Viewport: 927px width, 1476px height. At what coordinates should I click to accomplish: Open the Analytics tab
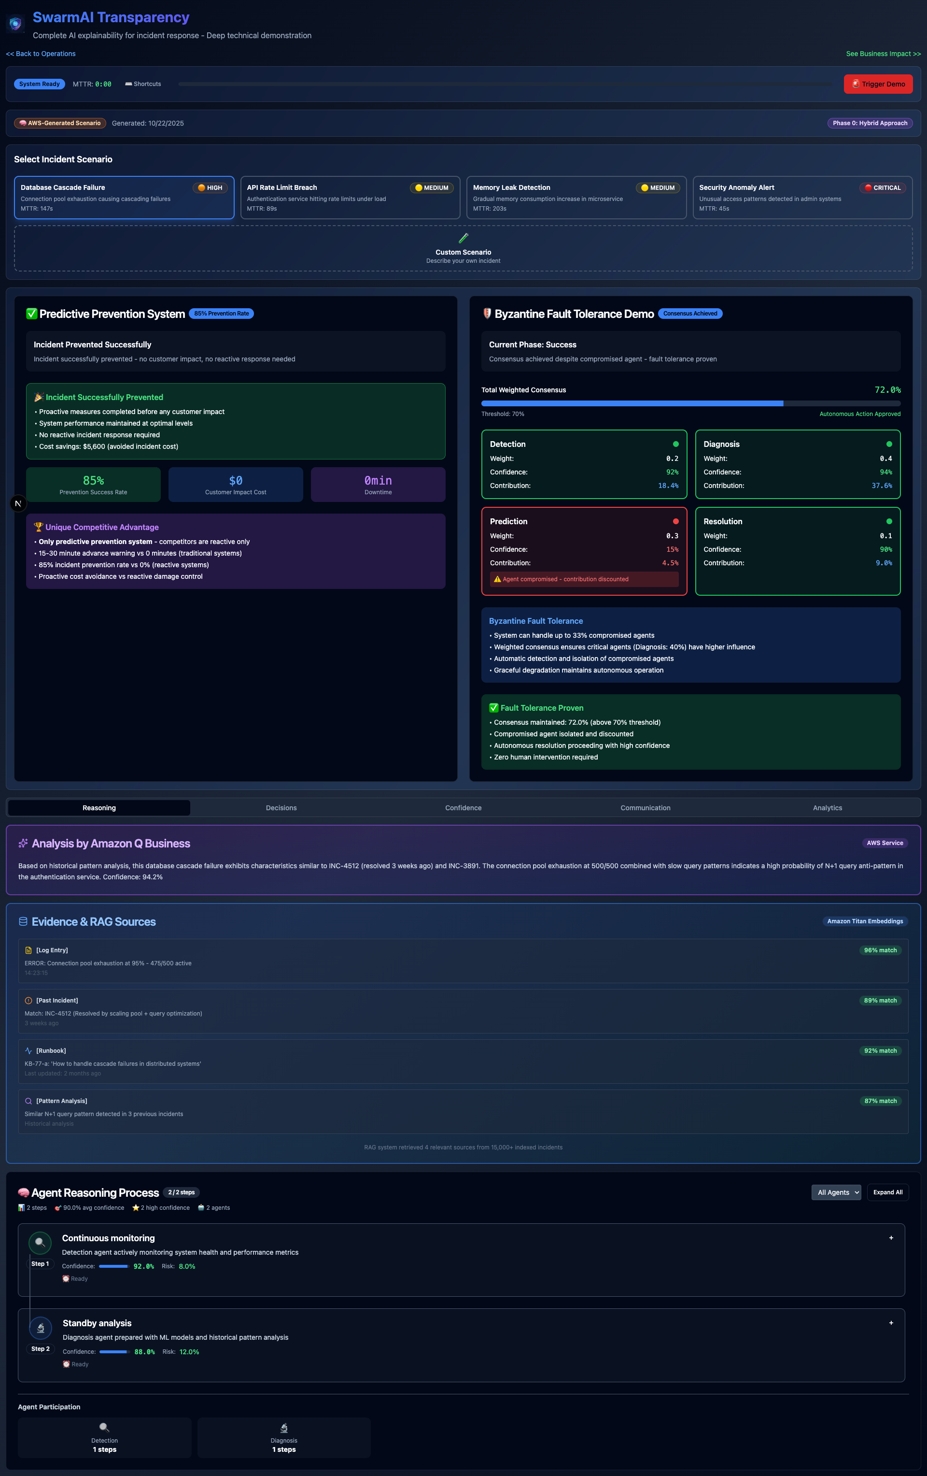pos(827,808)
